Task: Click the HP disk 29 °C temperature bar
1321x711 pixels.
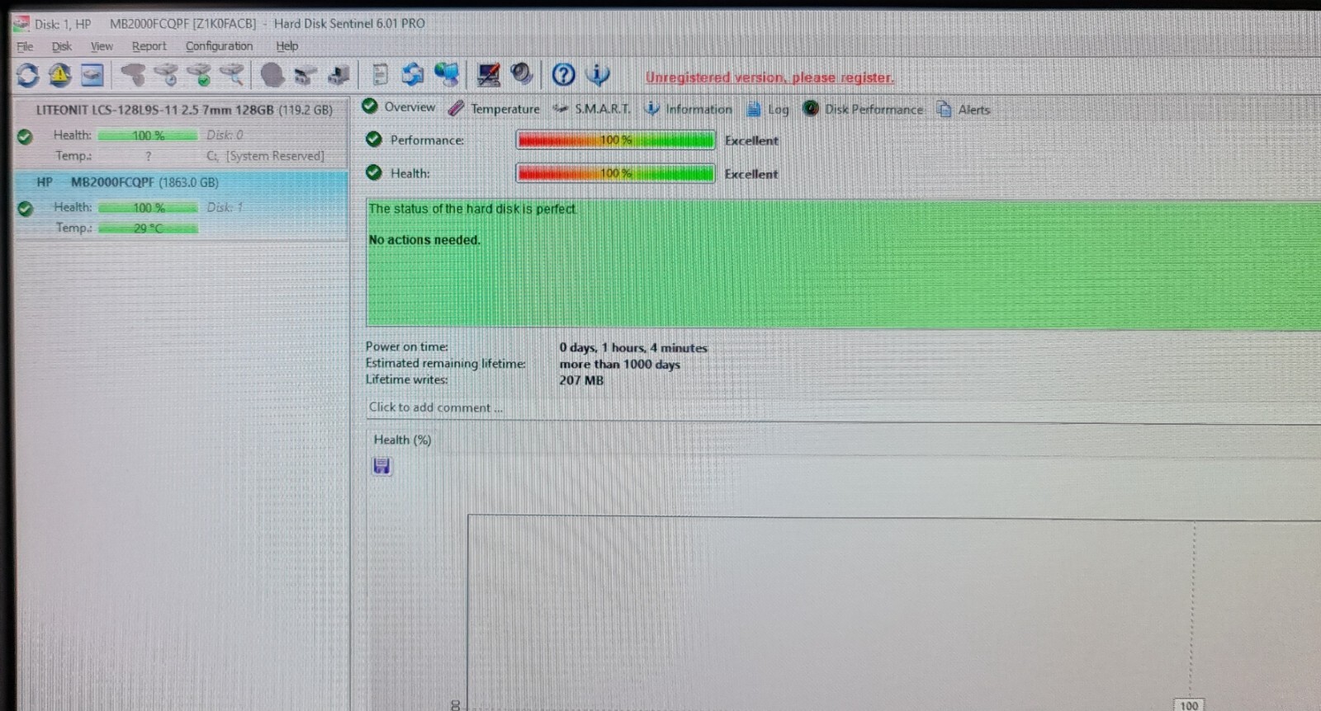Action: [148, 228]
